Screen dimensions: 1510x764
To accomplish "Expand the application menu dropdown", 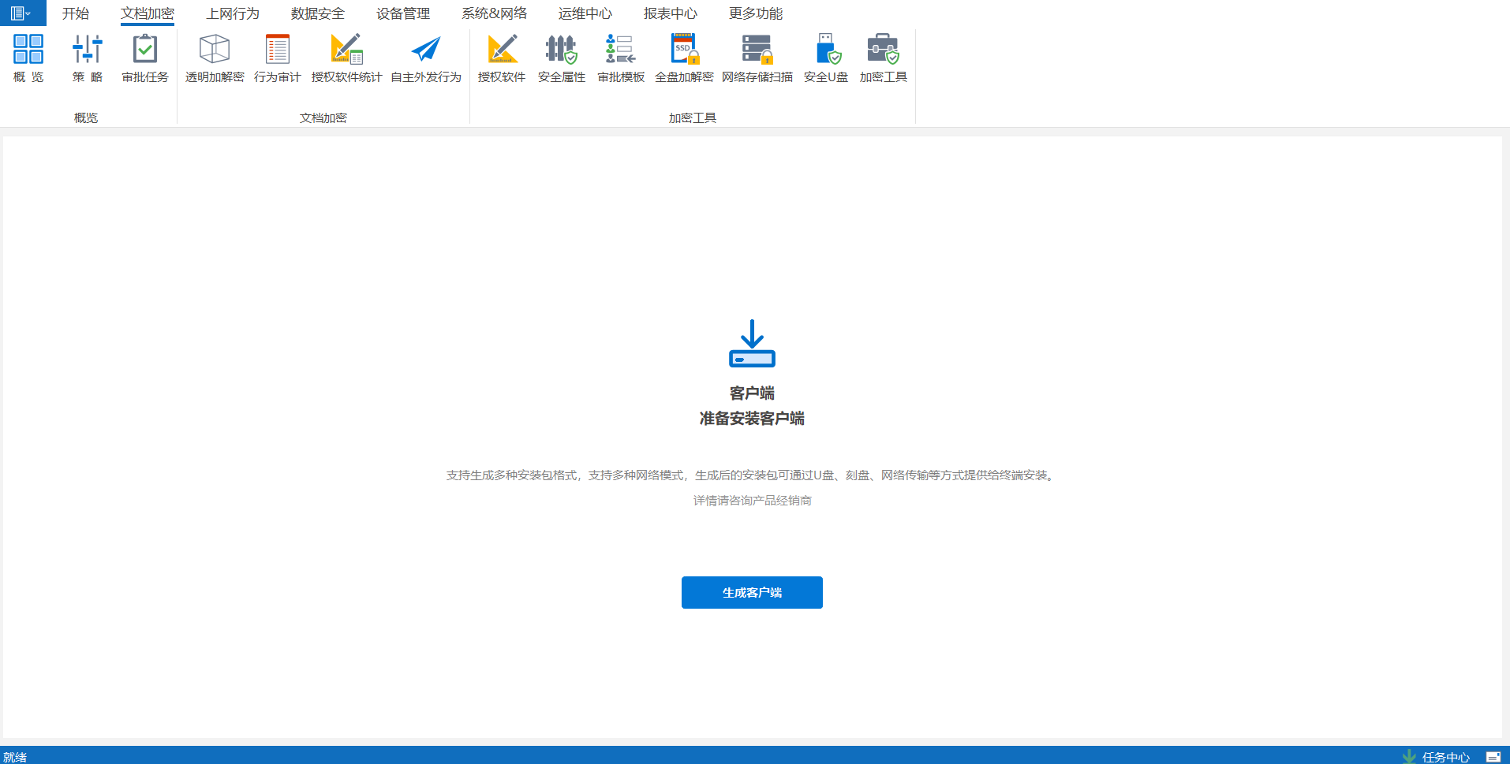I will click(x=22, y=13).
